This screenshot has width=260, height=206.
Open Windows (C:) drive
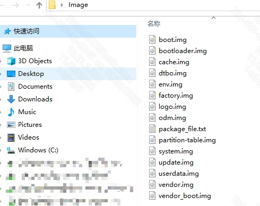point(38,150)
